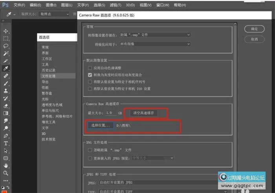The image size is (275, 193).
Task: Select the Rectangular Marquee tool
Action: (x=6, y=39)
